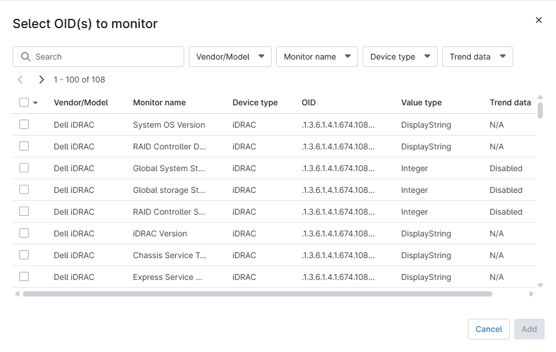Click 'DisplayString' in iDRAC Version row
Viewport: 556px width, 352px height.
[x=426, y=234]
